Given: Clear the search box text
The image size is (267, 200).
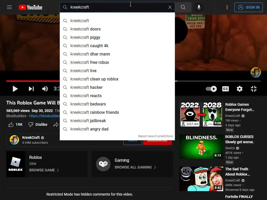Looking at the screenshot, I should [x=170, y=7].
